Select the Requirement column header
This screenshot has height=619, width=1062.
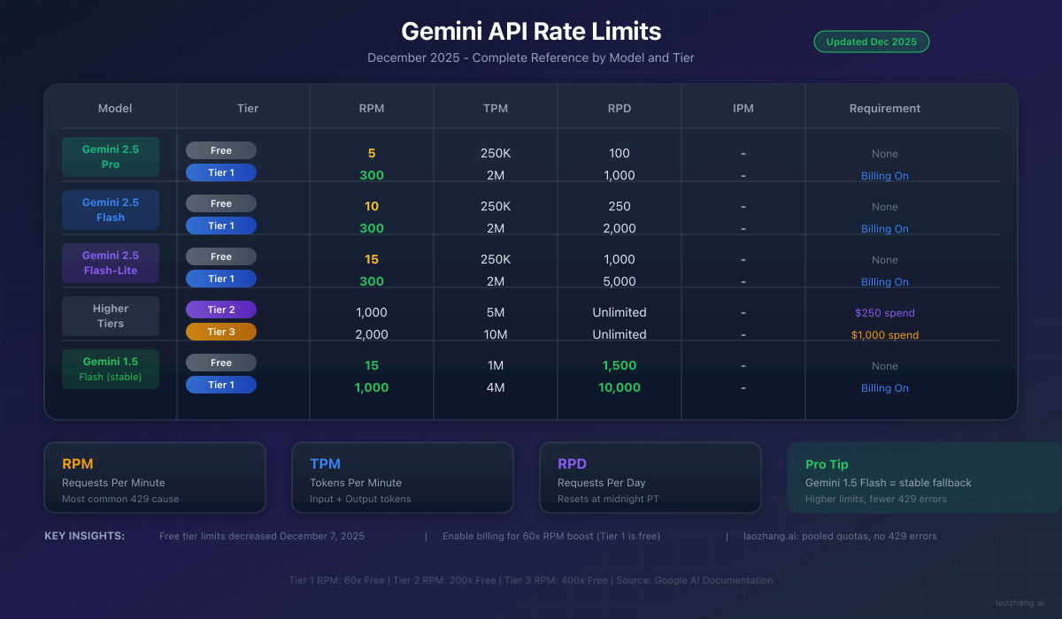pos(884,108)
